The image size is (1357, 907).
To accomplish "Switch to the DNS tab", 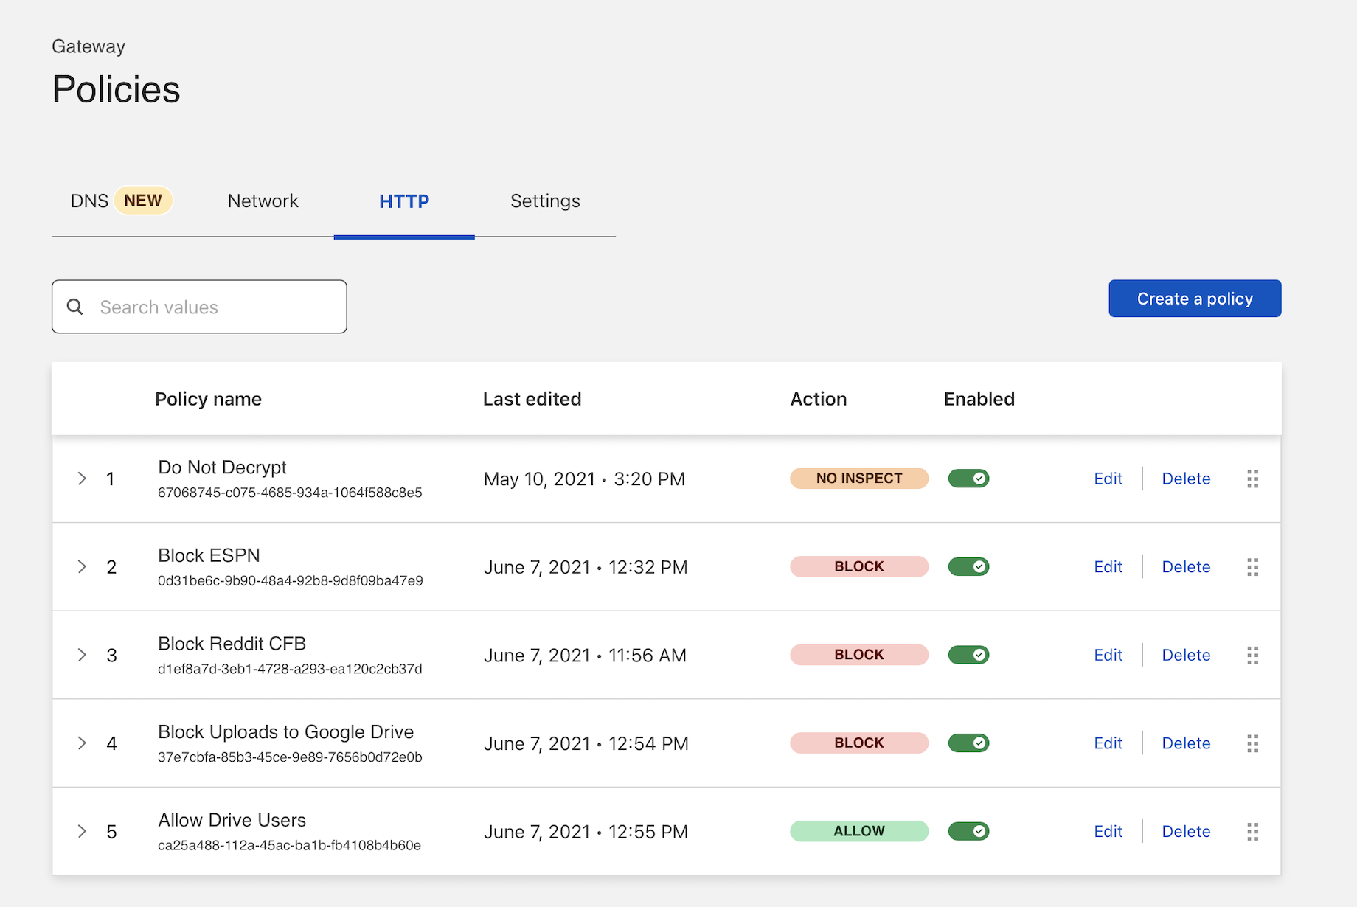I will click(x=90, y=201).
